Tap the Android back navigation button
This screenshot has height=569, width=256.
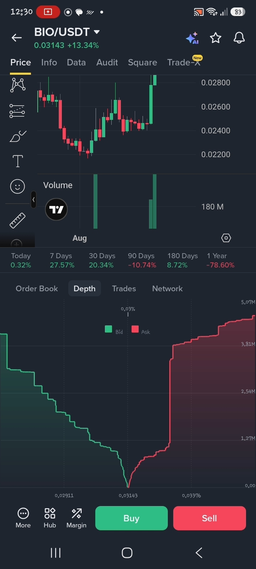[x=199, y=553]
